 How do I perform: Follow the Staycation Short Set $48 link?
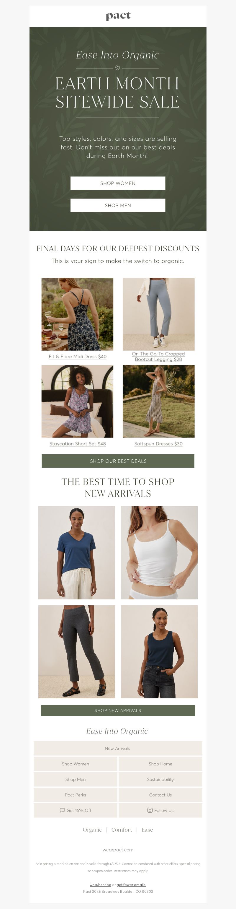pyautogui.click(x=78, y=443)
